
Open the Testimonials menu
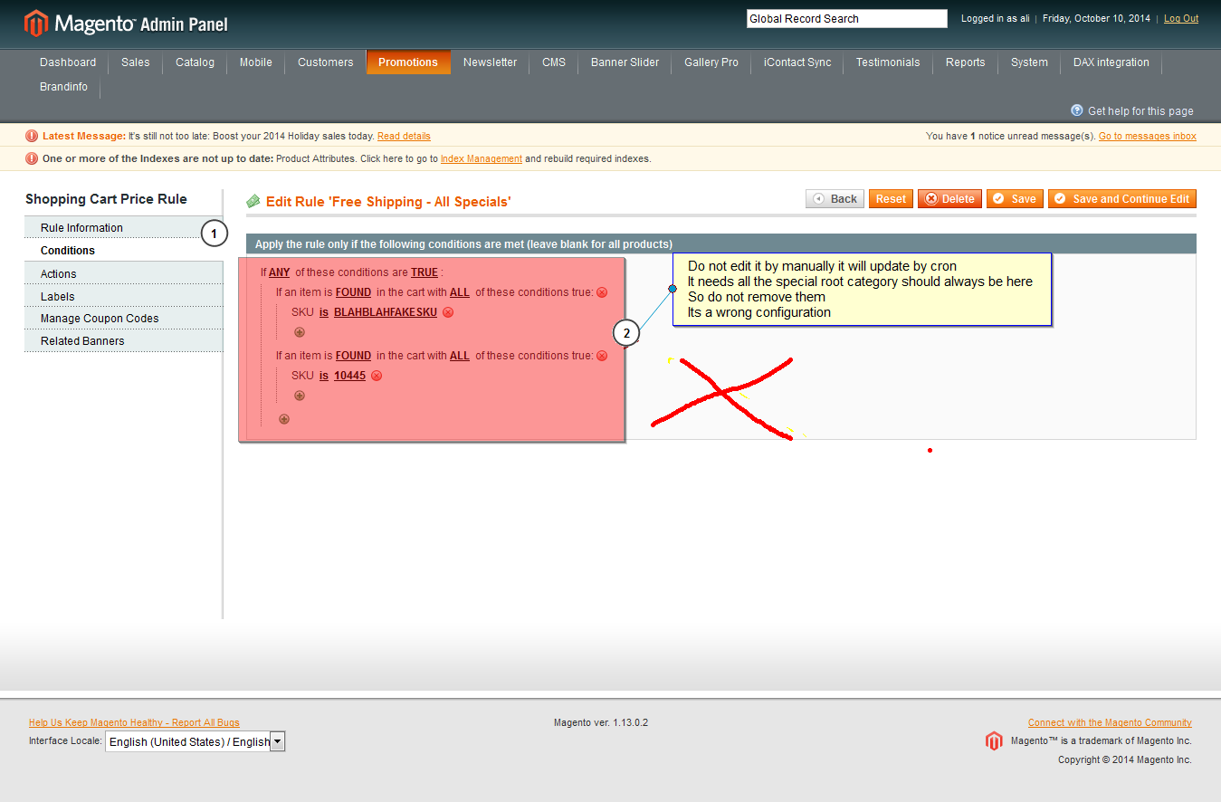click(x=888, y=62)
